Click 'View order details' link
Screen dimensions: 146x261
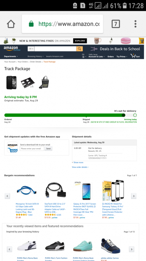80,167
